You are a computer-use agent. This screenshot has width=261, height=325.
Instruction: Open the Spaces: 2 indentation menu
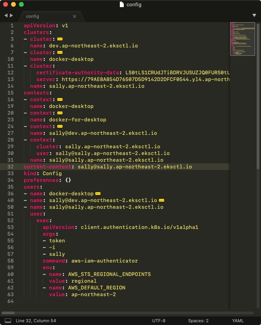198,321
